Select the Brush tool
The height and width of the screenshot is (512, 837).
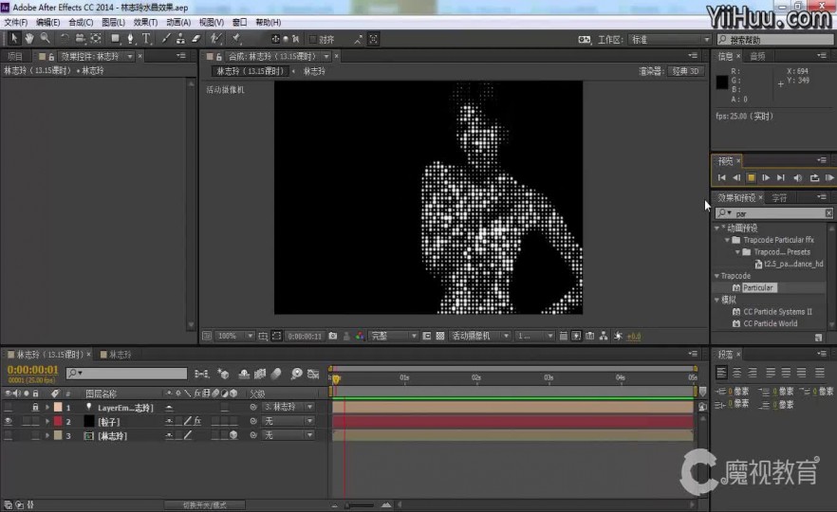(166, 38)
